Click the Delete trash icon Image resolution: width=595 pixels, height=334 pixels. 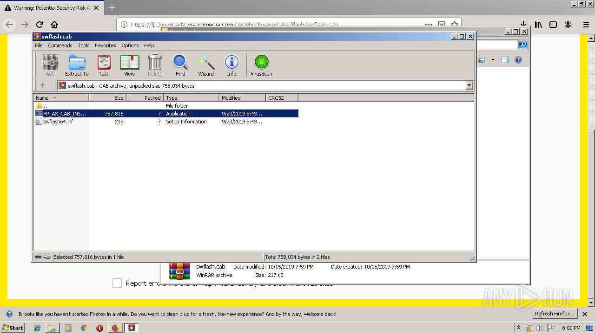tap(155, 65)
